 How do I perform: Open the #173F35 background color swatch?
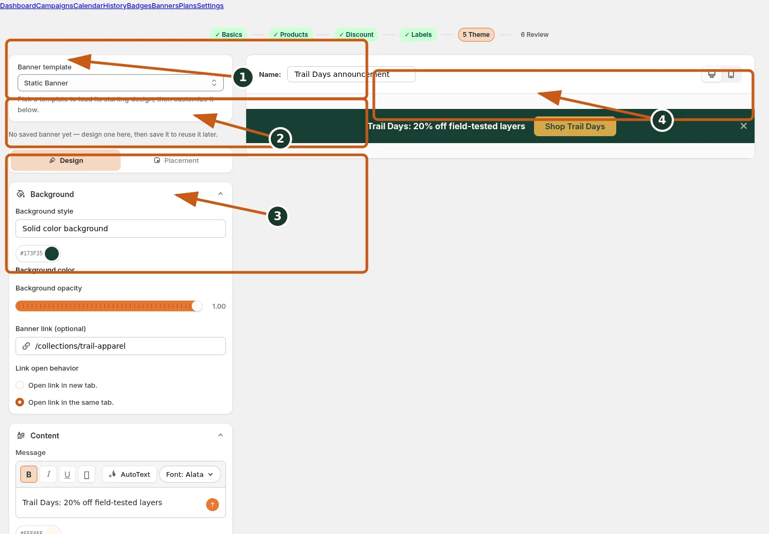52,253
